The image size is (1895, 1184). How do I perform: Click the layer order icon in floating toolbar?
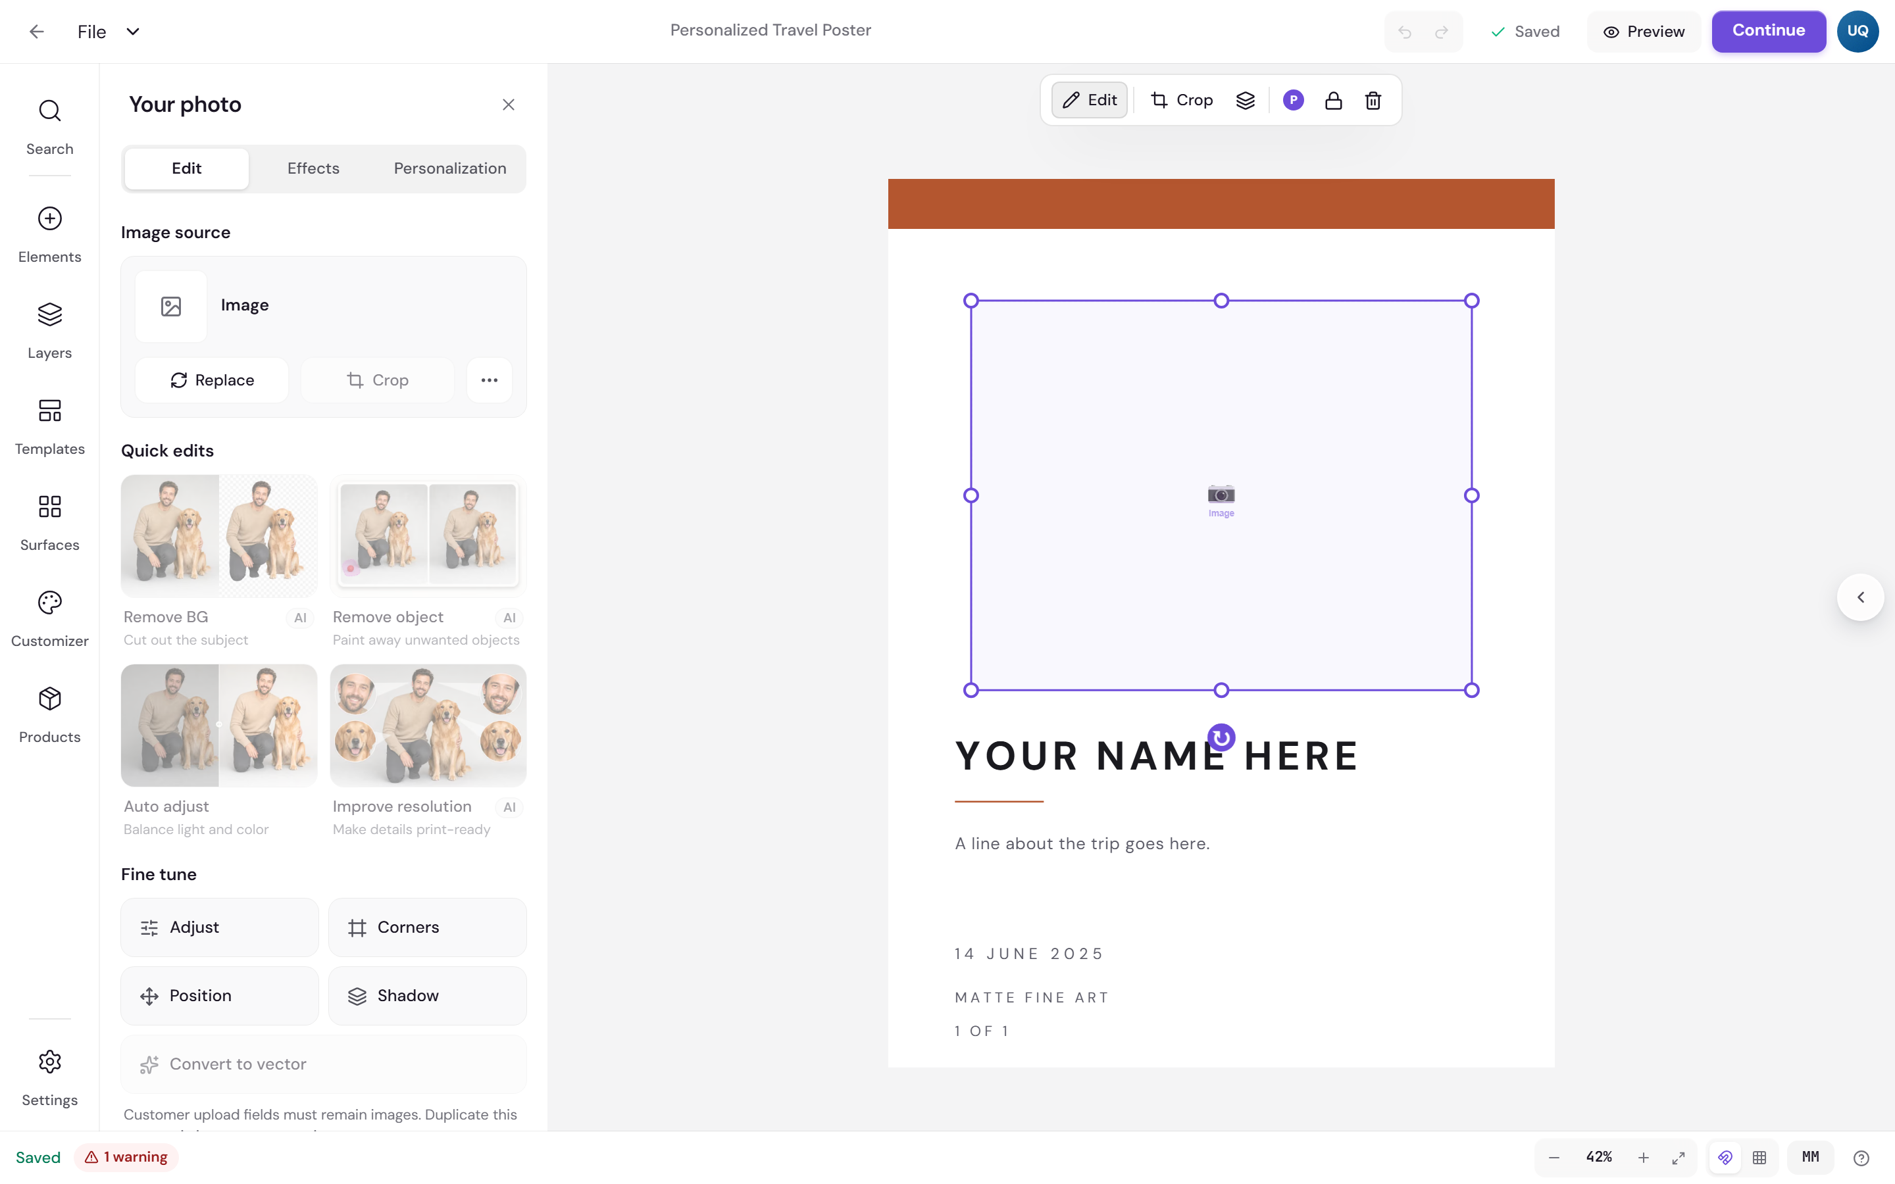point(1245,100)
